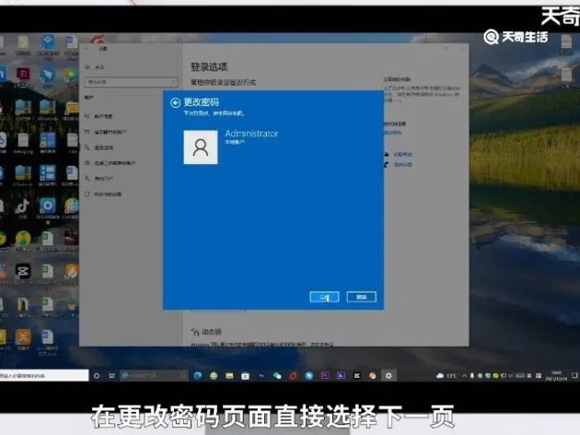Open Microsoft Store from the taskbar
580x435 pixels.
244,375
